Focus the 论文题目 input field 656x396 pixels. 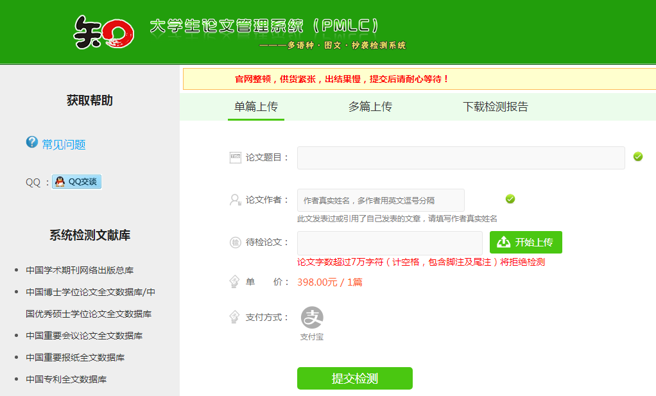click(460, 158)
